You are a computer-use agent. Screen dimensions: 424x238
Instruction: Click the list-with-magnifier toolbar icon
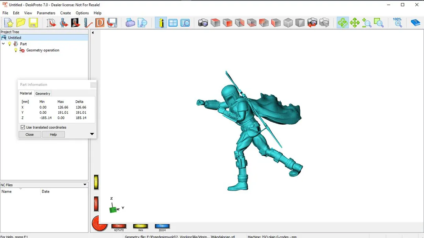(185, 23)
